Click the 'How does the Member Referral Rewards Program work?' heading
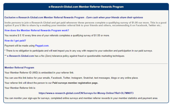Image resolution: width=172 pixels, height=106 pixels. point(37,31)
